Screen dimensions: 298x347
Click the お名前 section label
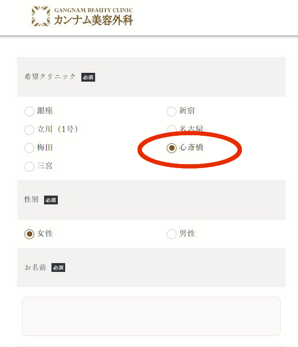click(35, 268)
